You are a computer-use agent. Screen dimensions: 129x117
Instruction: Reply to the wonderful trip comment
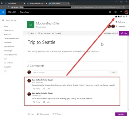tap(37, 102)
